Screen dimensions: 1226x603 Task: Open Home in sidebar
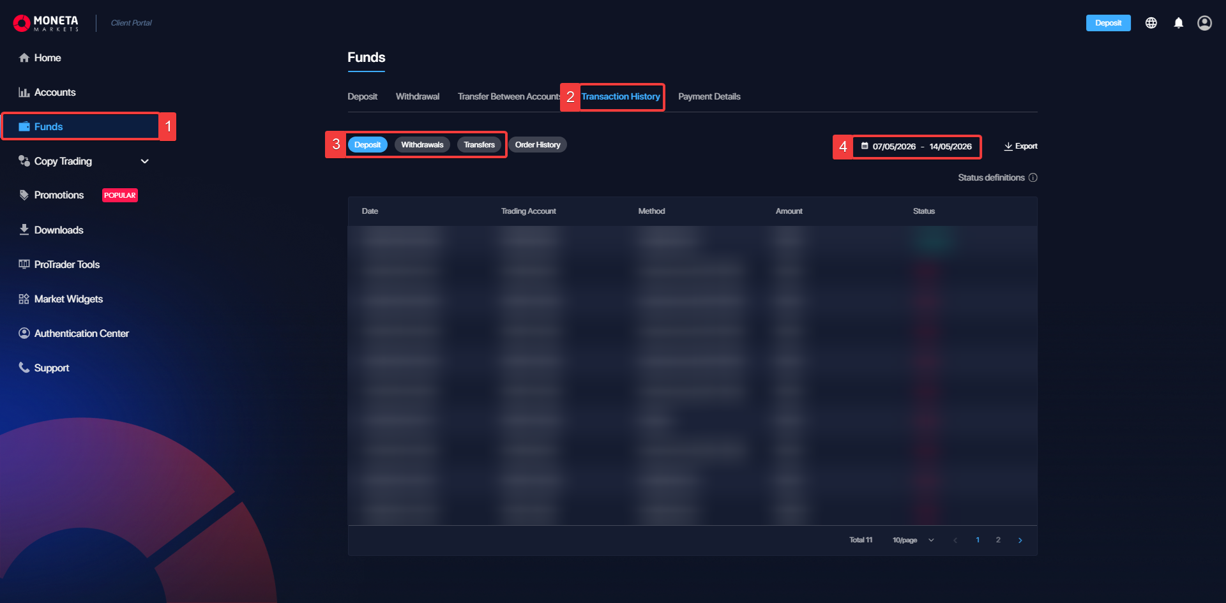tap(48, 58)
